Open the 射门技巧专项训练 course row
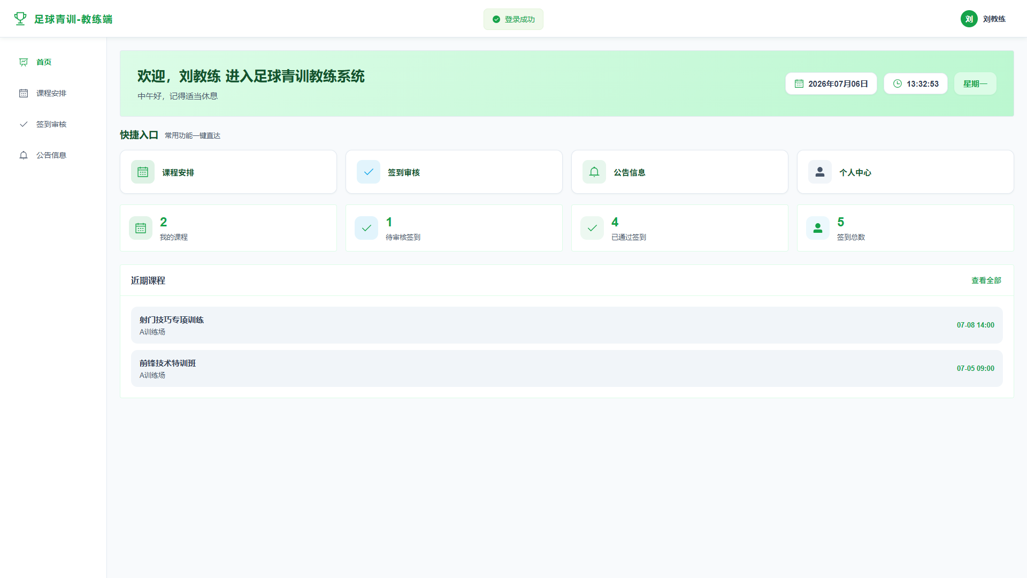The width and height of the screenshot is (1027, 578). pos(567,325)
